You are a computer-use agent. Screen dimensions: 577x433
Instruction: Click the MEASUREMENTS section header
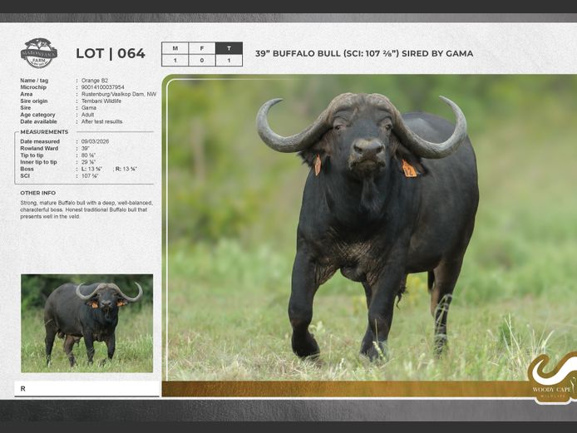point(44,132)
